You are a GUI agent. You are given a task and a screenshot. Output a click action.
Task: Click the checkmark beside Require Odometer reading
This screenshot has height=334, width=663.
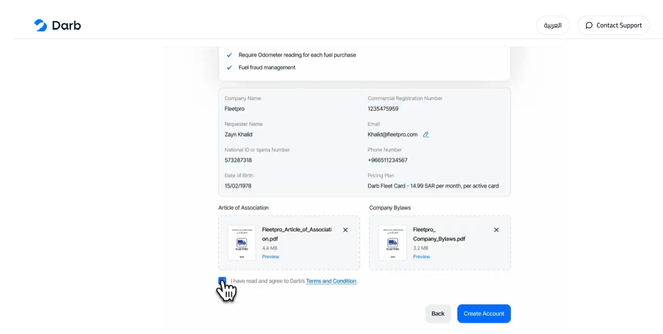pyautogui.click(x=229, y=55)
